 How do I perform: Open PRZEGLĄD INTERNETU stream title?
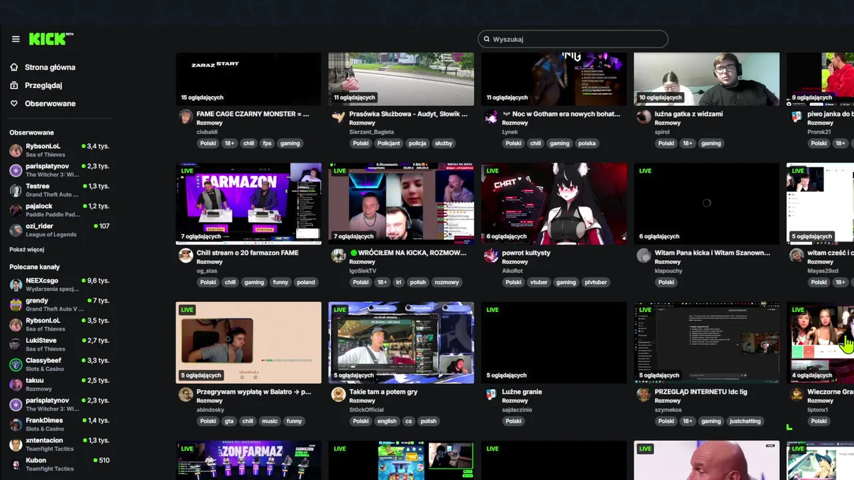coord(701,392)
